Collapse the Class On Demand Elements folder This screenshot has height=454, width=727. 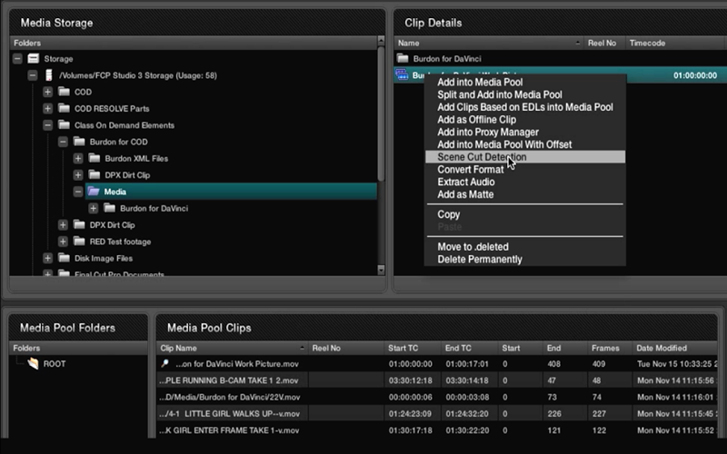coord(48,125)
